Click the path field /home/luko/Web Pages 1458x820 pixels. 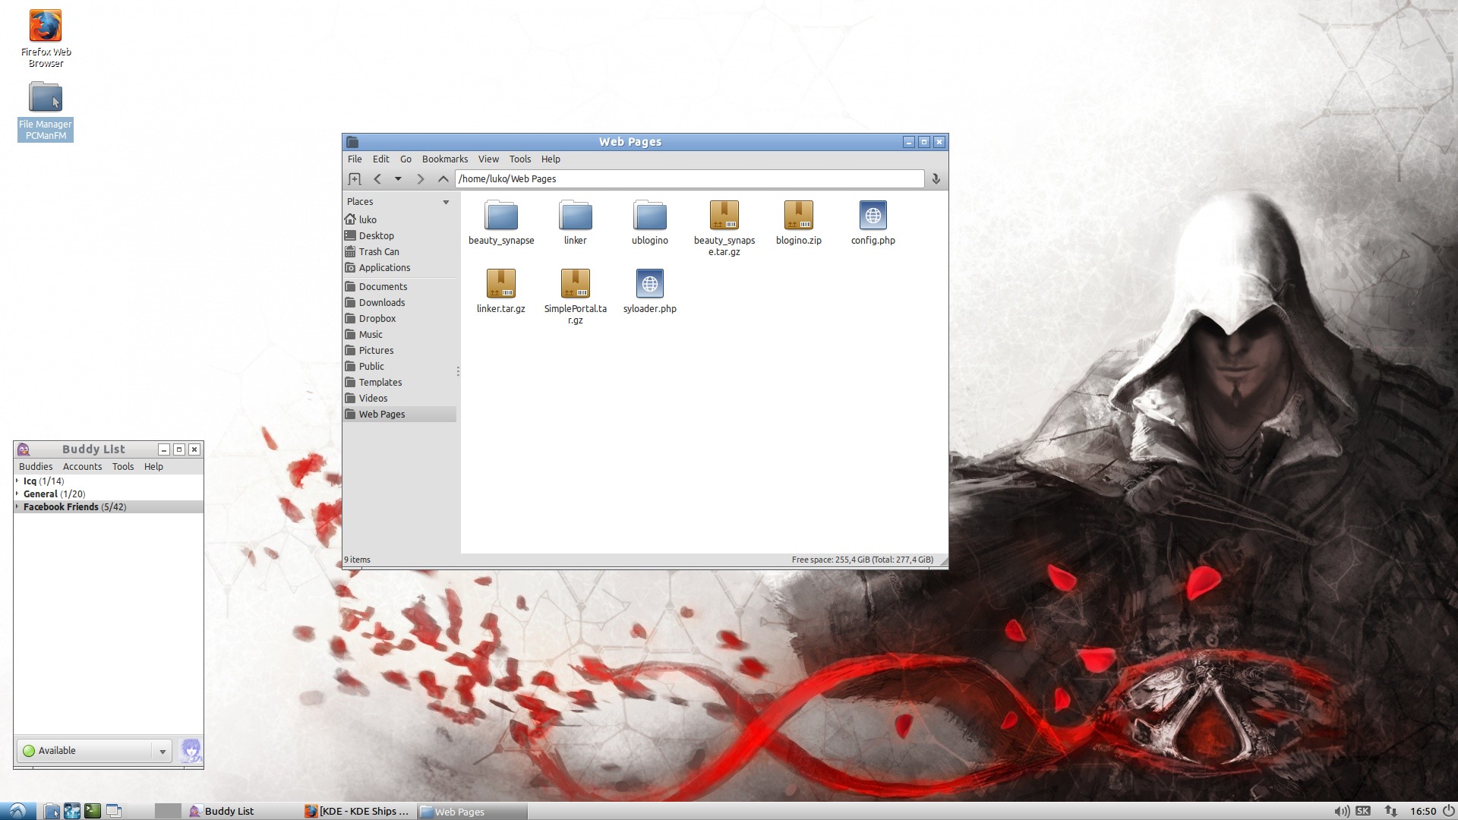pos(690,179)
